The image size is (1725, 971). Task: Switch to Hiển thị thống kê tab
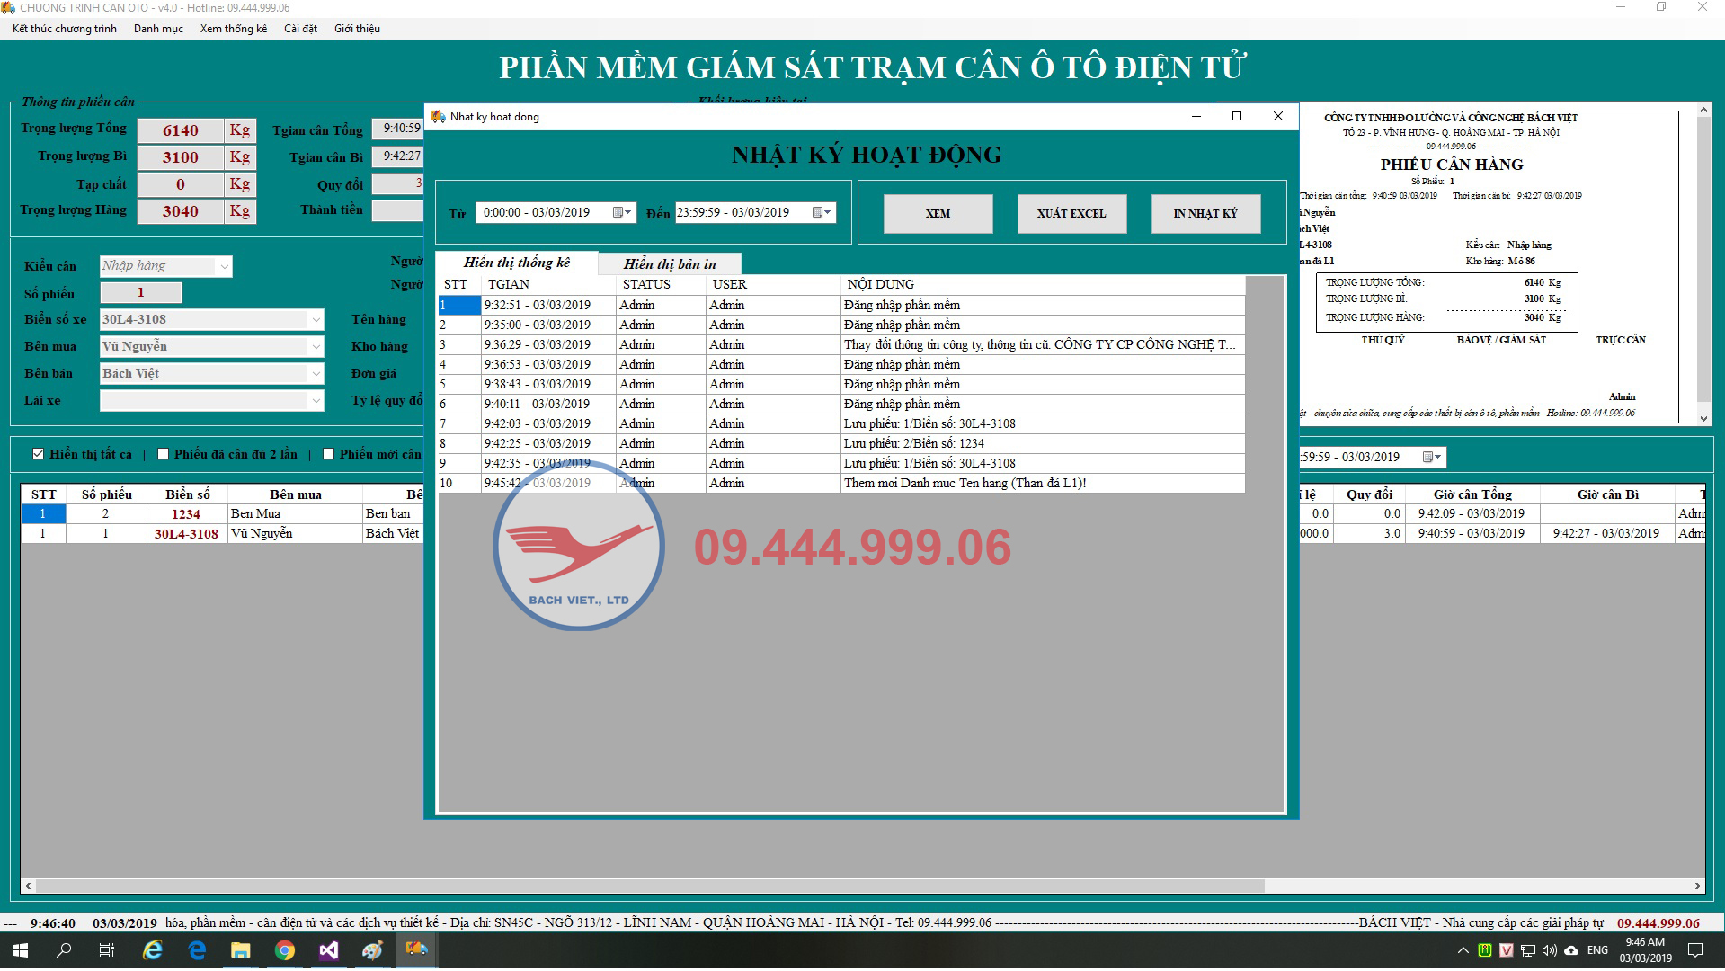pyautogui.click(x=517, y=263)
